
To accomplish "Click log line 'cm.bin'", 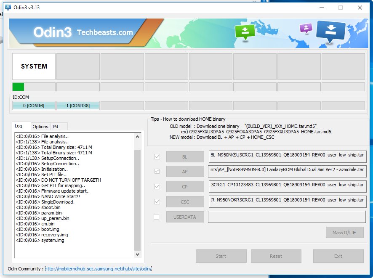I will click(35, 224).
